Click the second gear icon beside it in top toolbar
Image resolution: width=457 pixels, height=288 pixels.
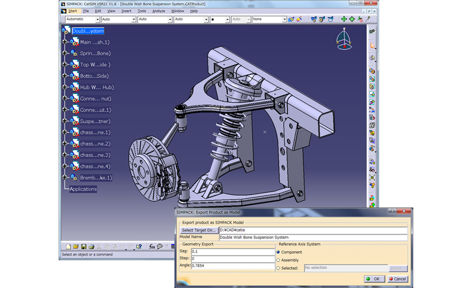[322, 19]
